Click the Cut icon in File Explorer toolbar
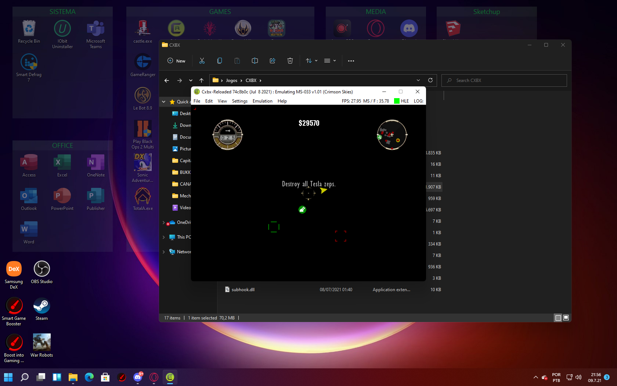617x386 pixels. coord(202,61)
